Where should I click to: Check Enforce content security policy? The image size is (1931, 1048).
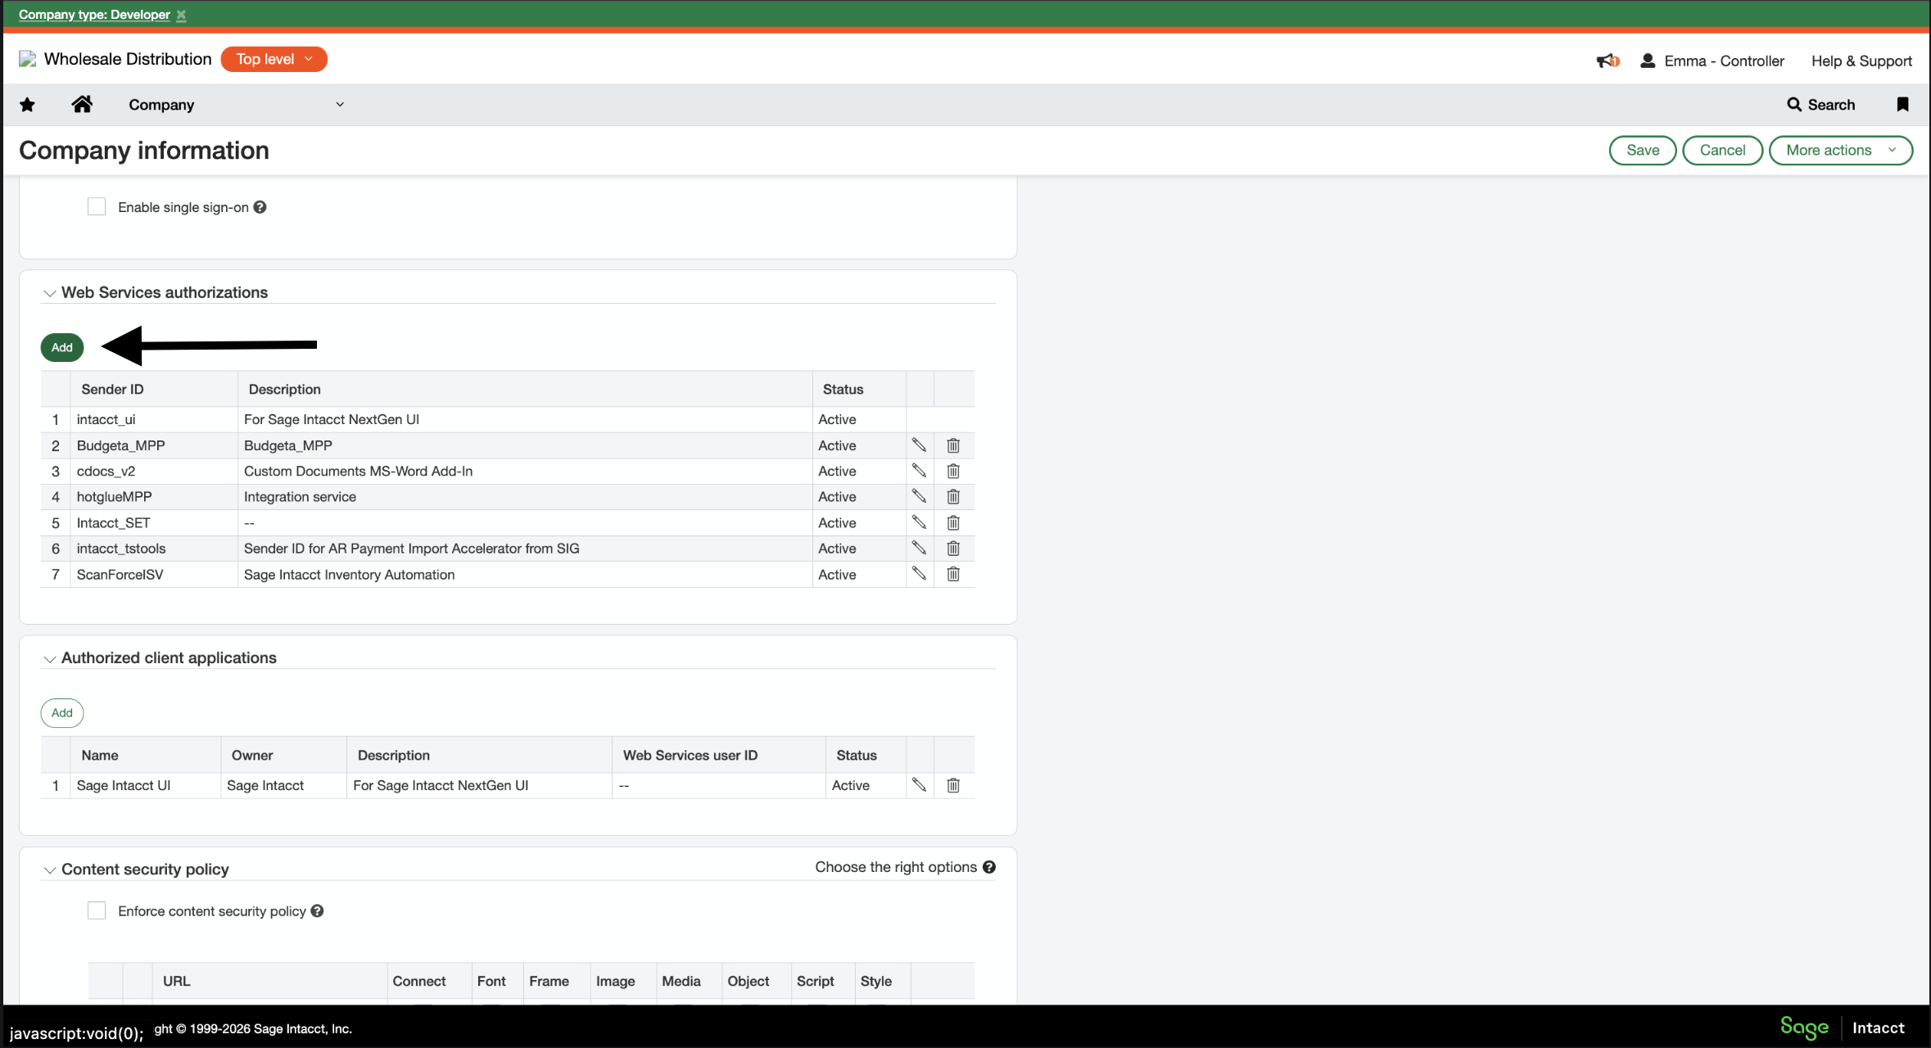96,910
